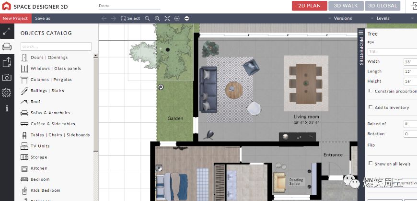Click the fit-to-screen arrows icon
This screenshot has height=201, width=417.
[x=167, y=18]
